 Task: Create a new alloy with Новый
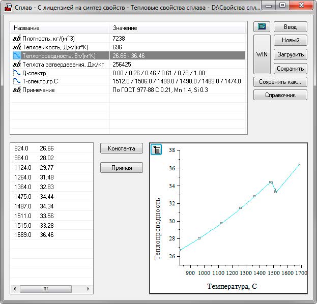pos(290,40)
